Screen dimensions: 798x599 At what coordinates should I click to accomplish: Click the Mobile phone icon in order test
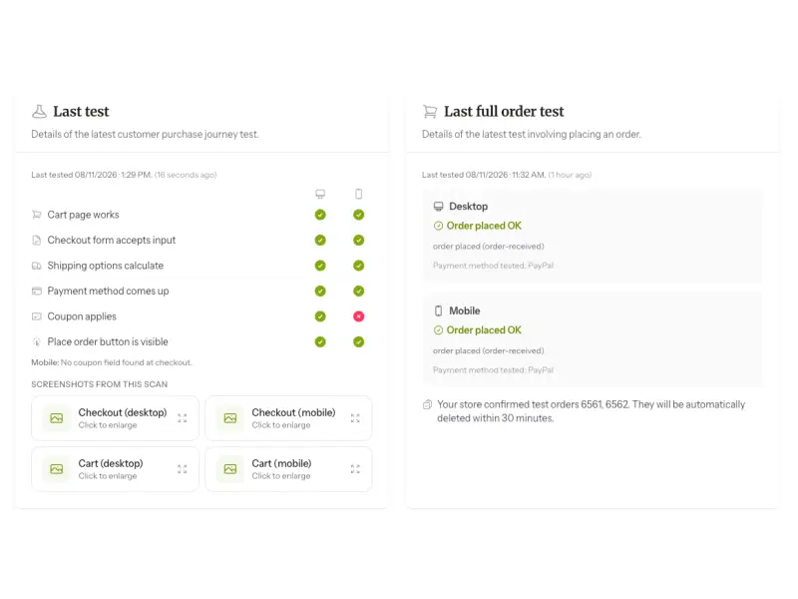[438, 310]
